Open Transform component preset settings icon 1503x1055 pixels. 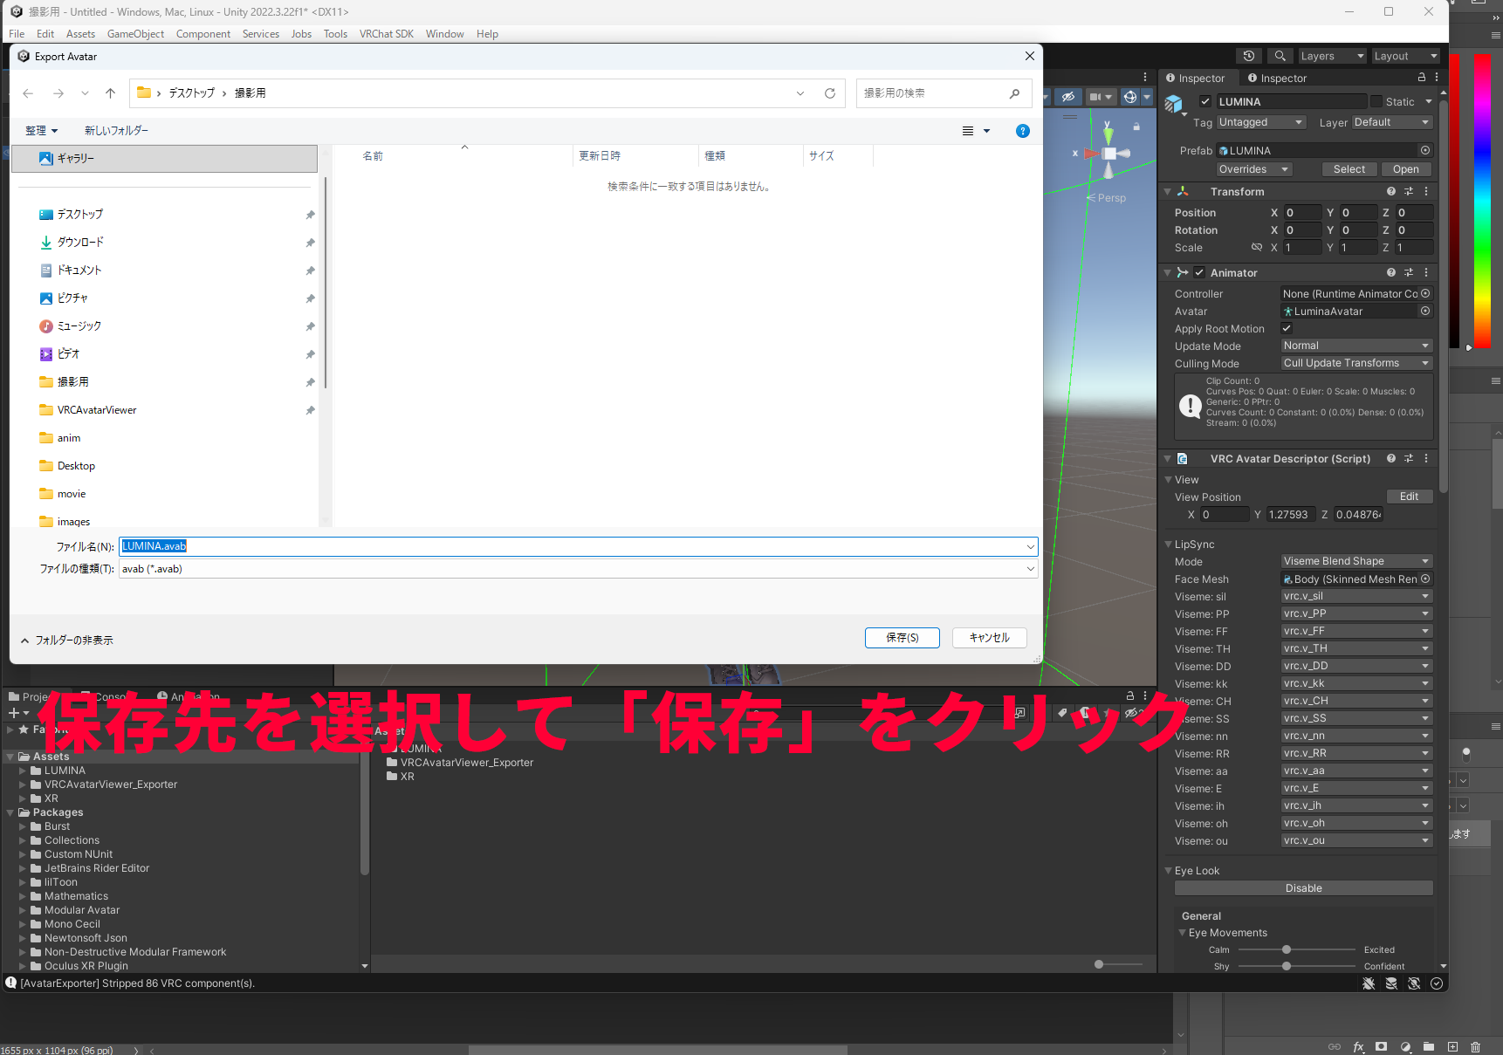(1409, 191)
